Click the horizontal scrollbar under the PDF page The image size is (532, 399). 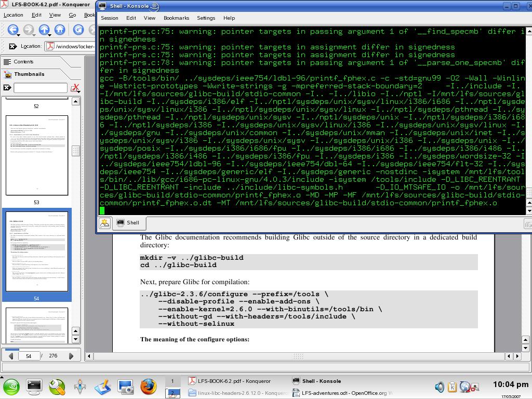[x=298, y=356]
